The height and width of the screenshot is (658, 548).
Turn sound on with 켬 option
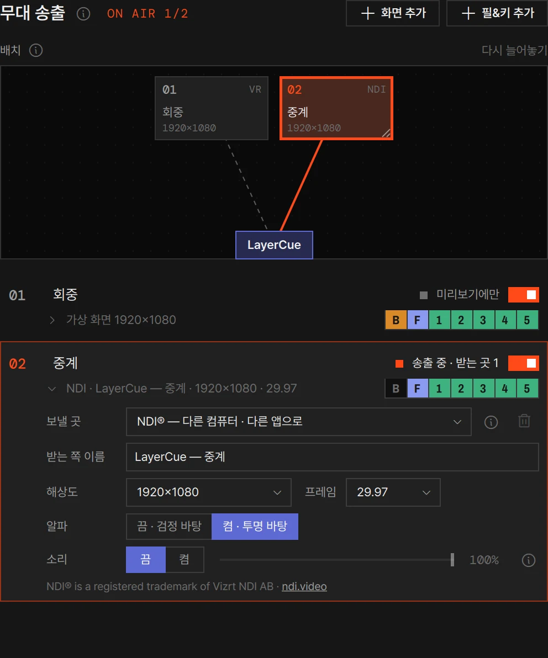pos(185,559)
